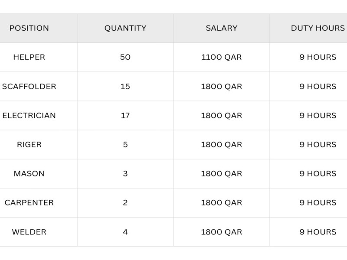Image resolution: width=347 pixels, height=260 pixels.
Task: Click the SCAFFOLDER position cell
Action: tap(29, 86)
